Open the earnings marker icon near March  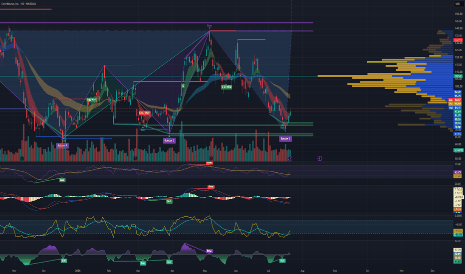point(135,158)
